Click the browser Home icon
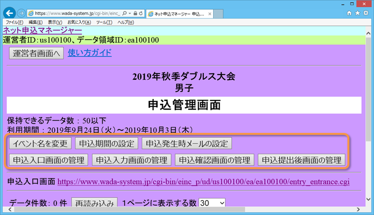 (349, 13)
